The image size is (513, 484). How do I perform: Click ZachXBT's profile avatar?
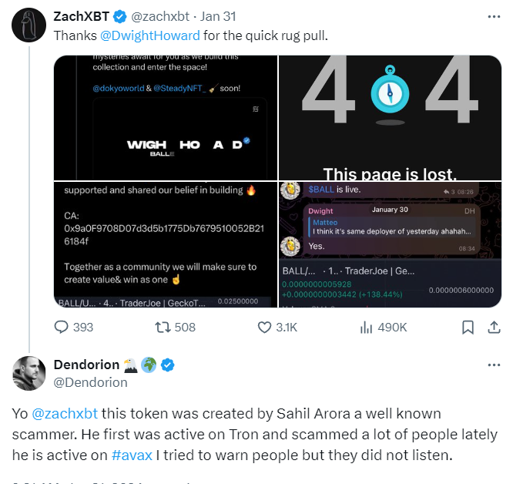pos(28,25)
